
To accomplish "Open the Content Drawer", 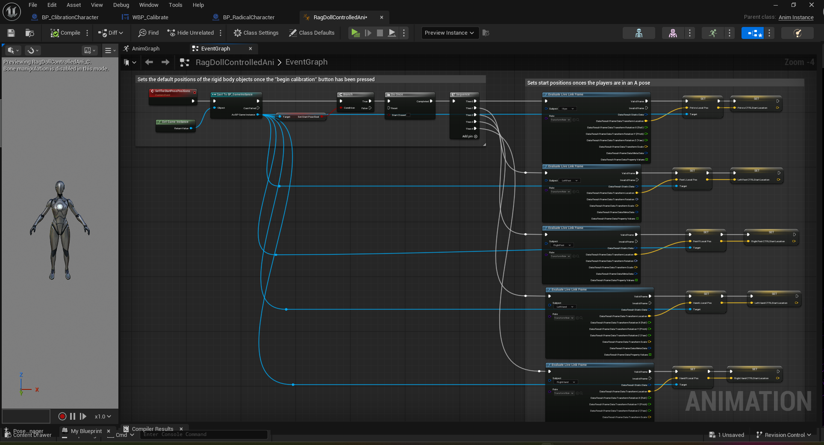I will [x=28, y=435].
